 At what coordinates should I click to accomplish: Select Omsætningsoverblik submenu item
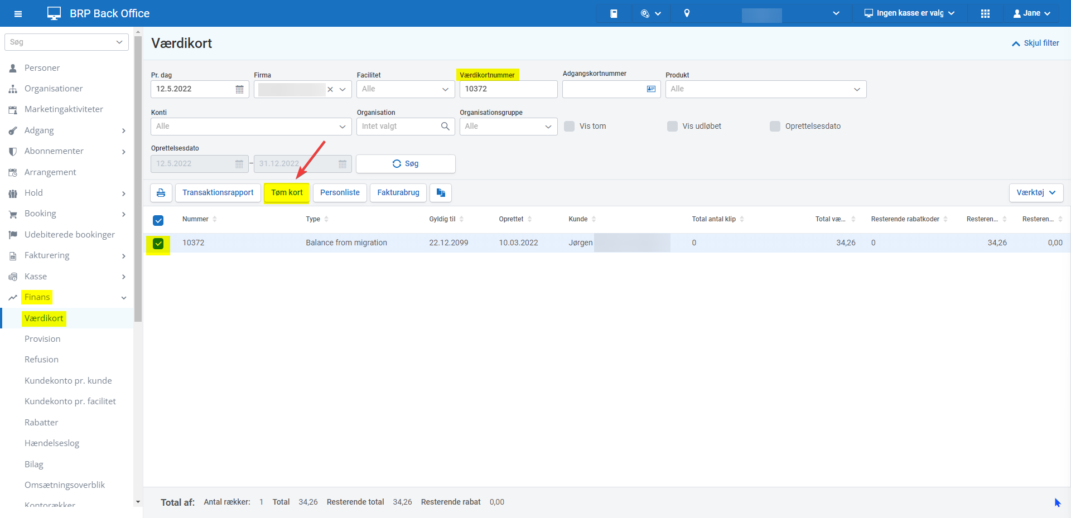click(65, 485)
